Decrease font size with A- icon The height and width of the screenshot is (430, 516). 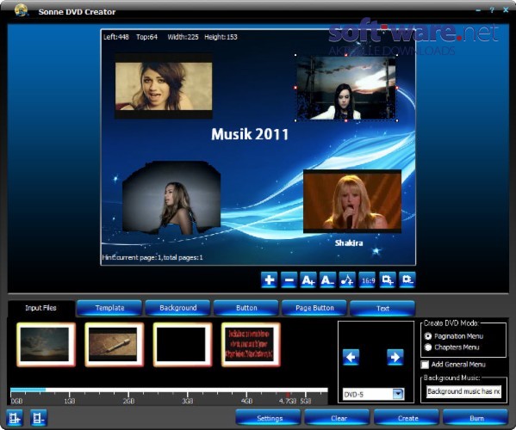327,280
